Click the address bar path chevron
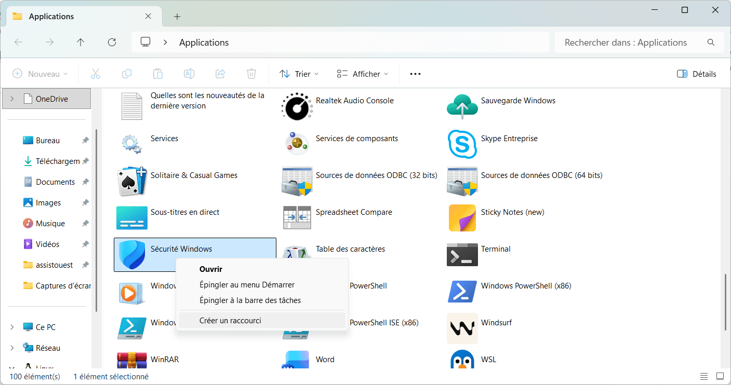This screenshot has height=385, width=731. pos(165,43)
